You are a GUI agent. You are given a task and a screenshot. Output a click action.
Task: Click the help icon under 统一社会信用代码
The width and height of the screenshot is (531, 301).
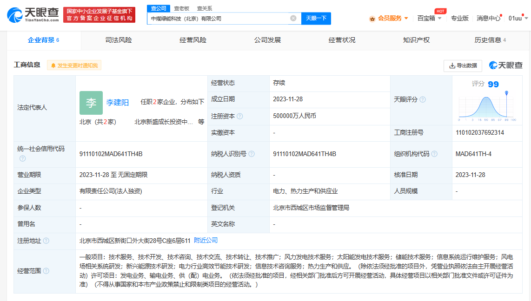(x=22, y=158)
